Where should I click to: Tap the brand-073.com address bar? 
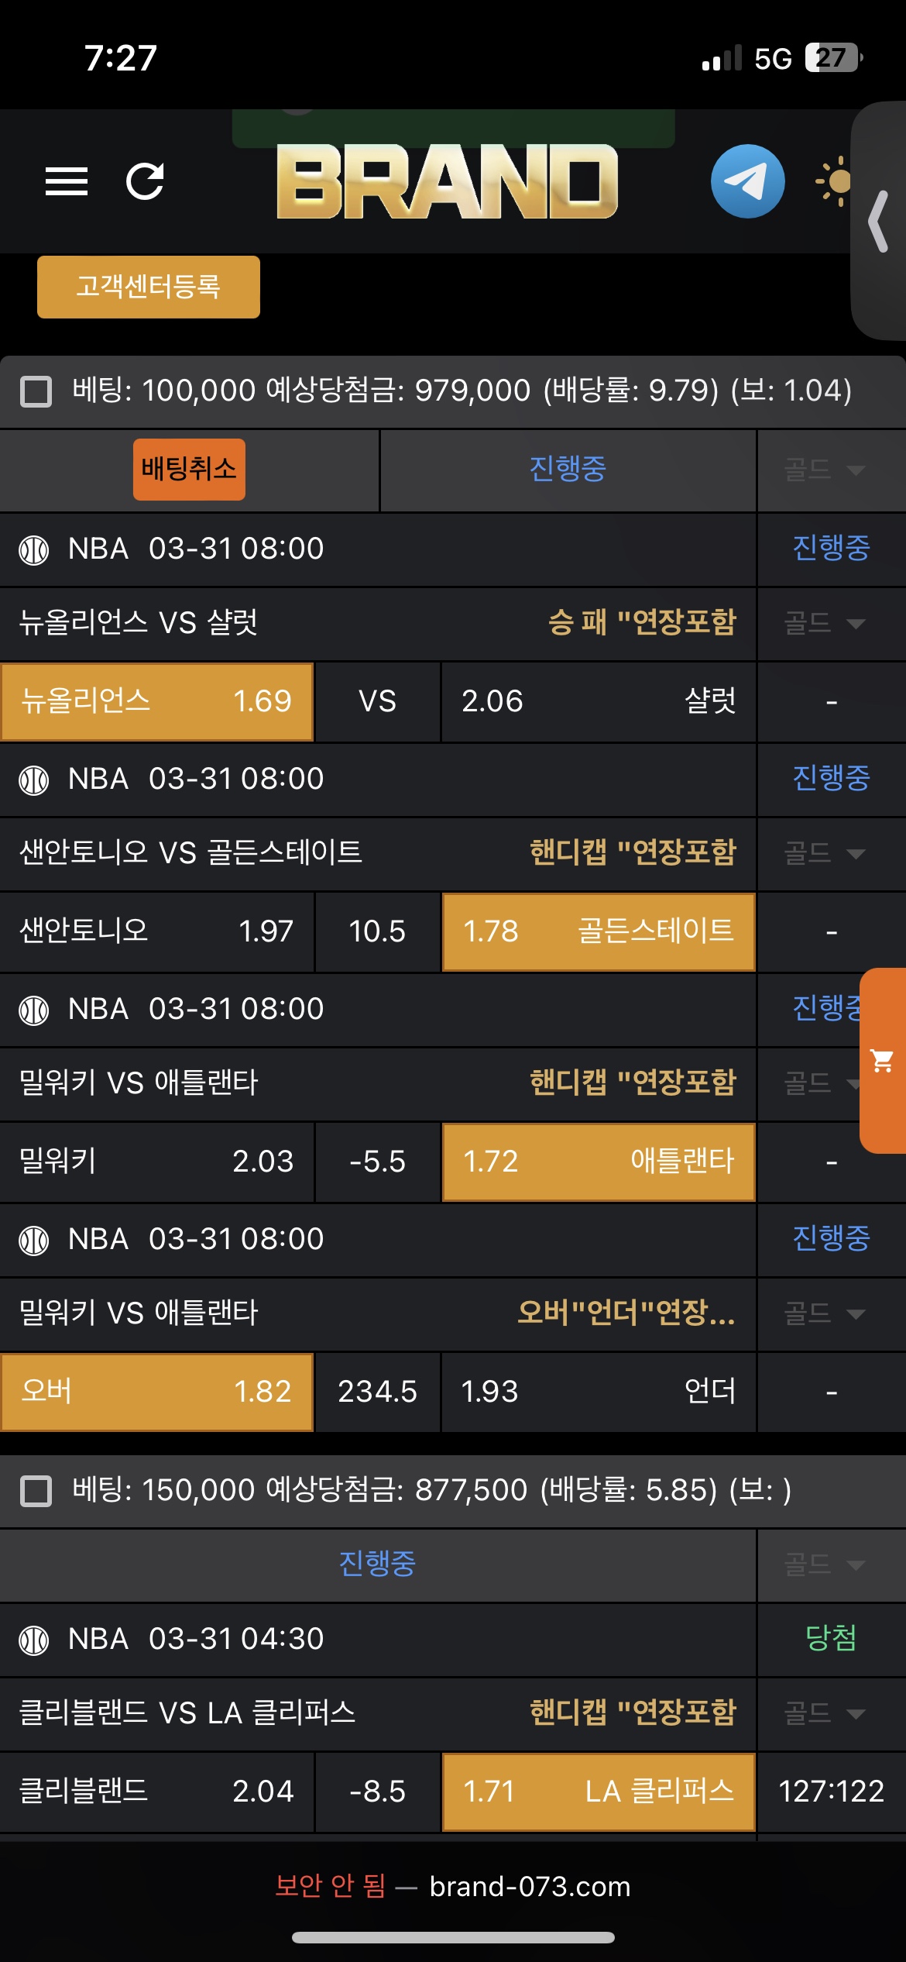(530, 1886)
